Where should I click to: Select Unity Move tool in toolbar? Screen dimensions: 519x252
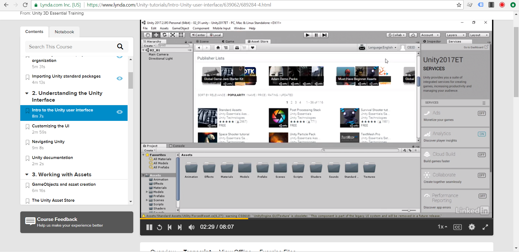(x=156, y=35)
